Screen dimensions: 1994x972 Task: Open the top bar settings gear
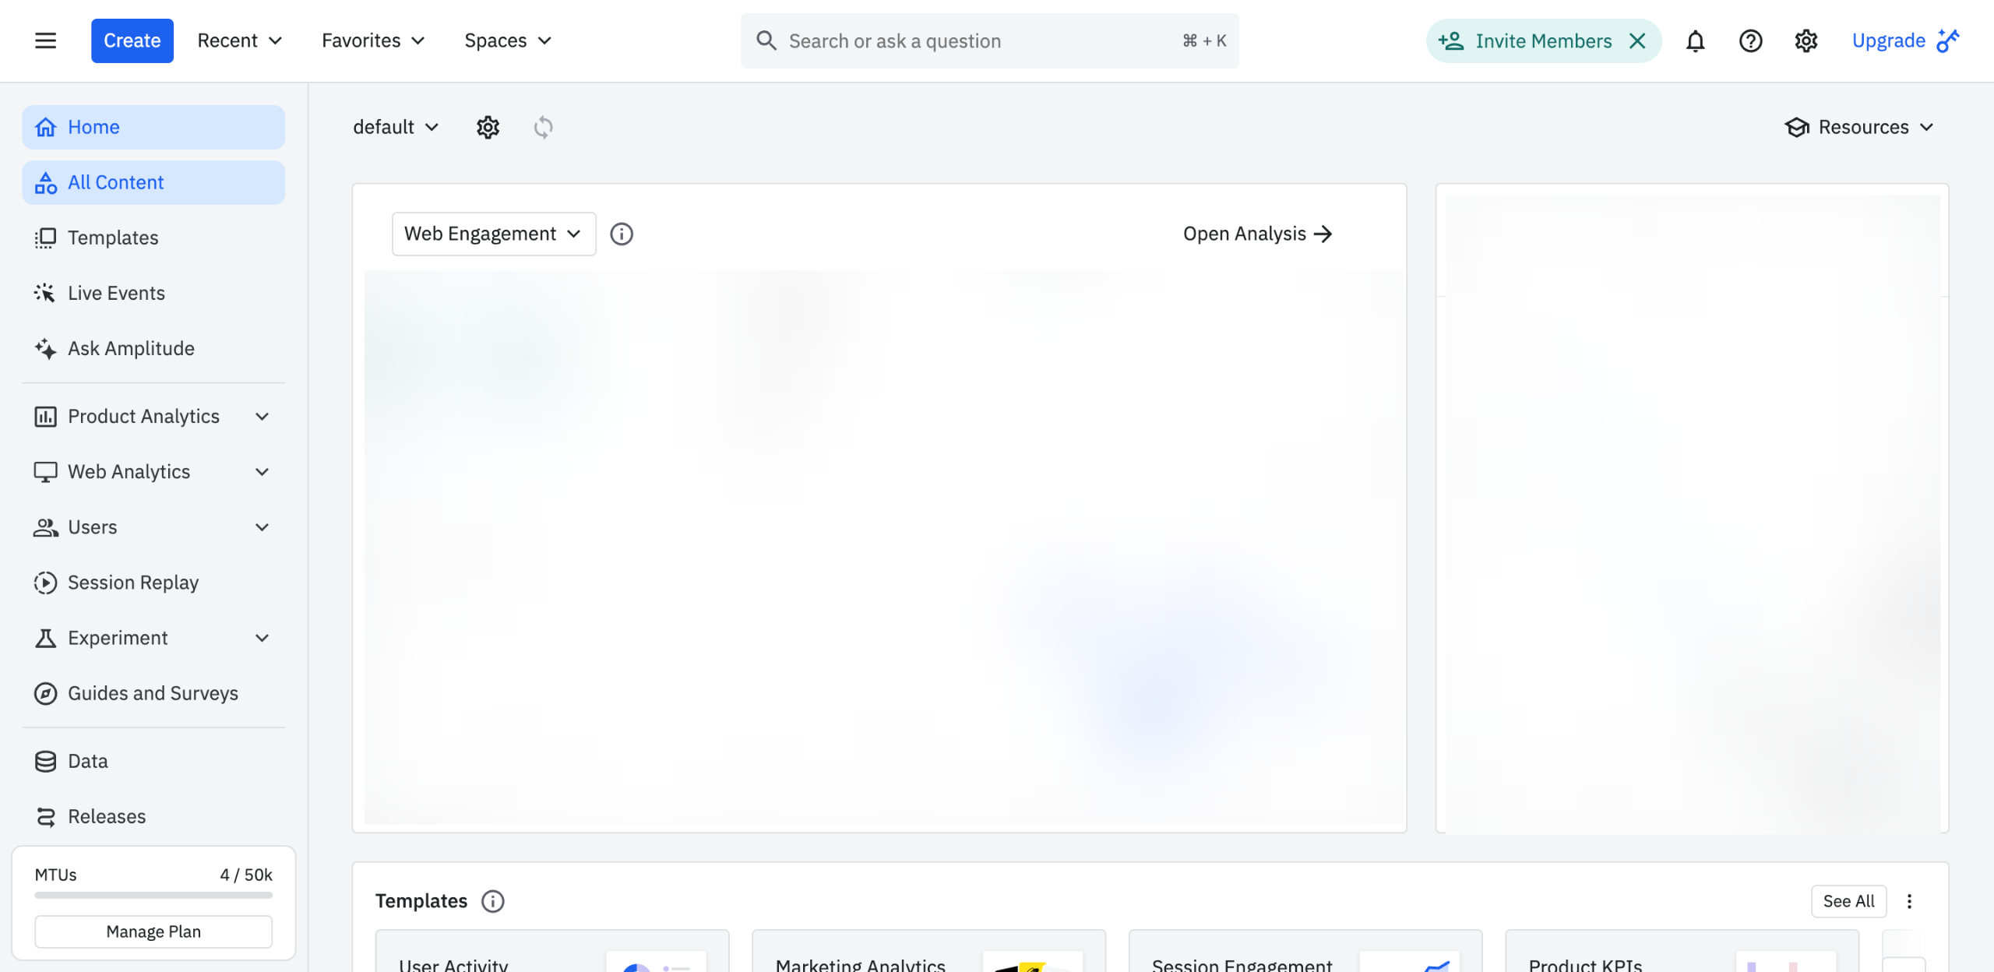pyautogui.click(x=1806, y=40)
